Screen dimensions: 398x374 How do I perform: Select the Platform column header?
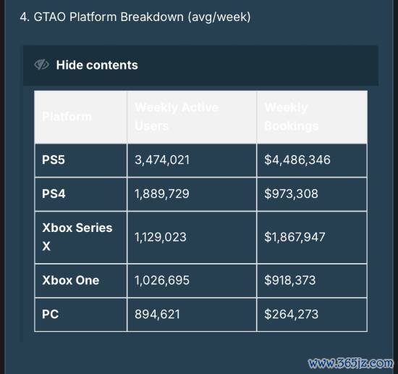click(x=67, y=117)
